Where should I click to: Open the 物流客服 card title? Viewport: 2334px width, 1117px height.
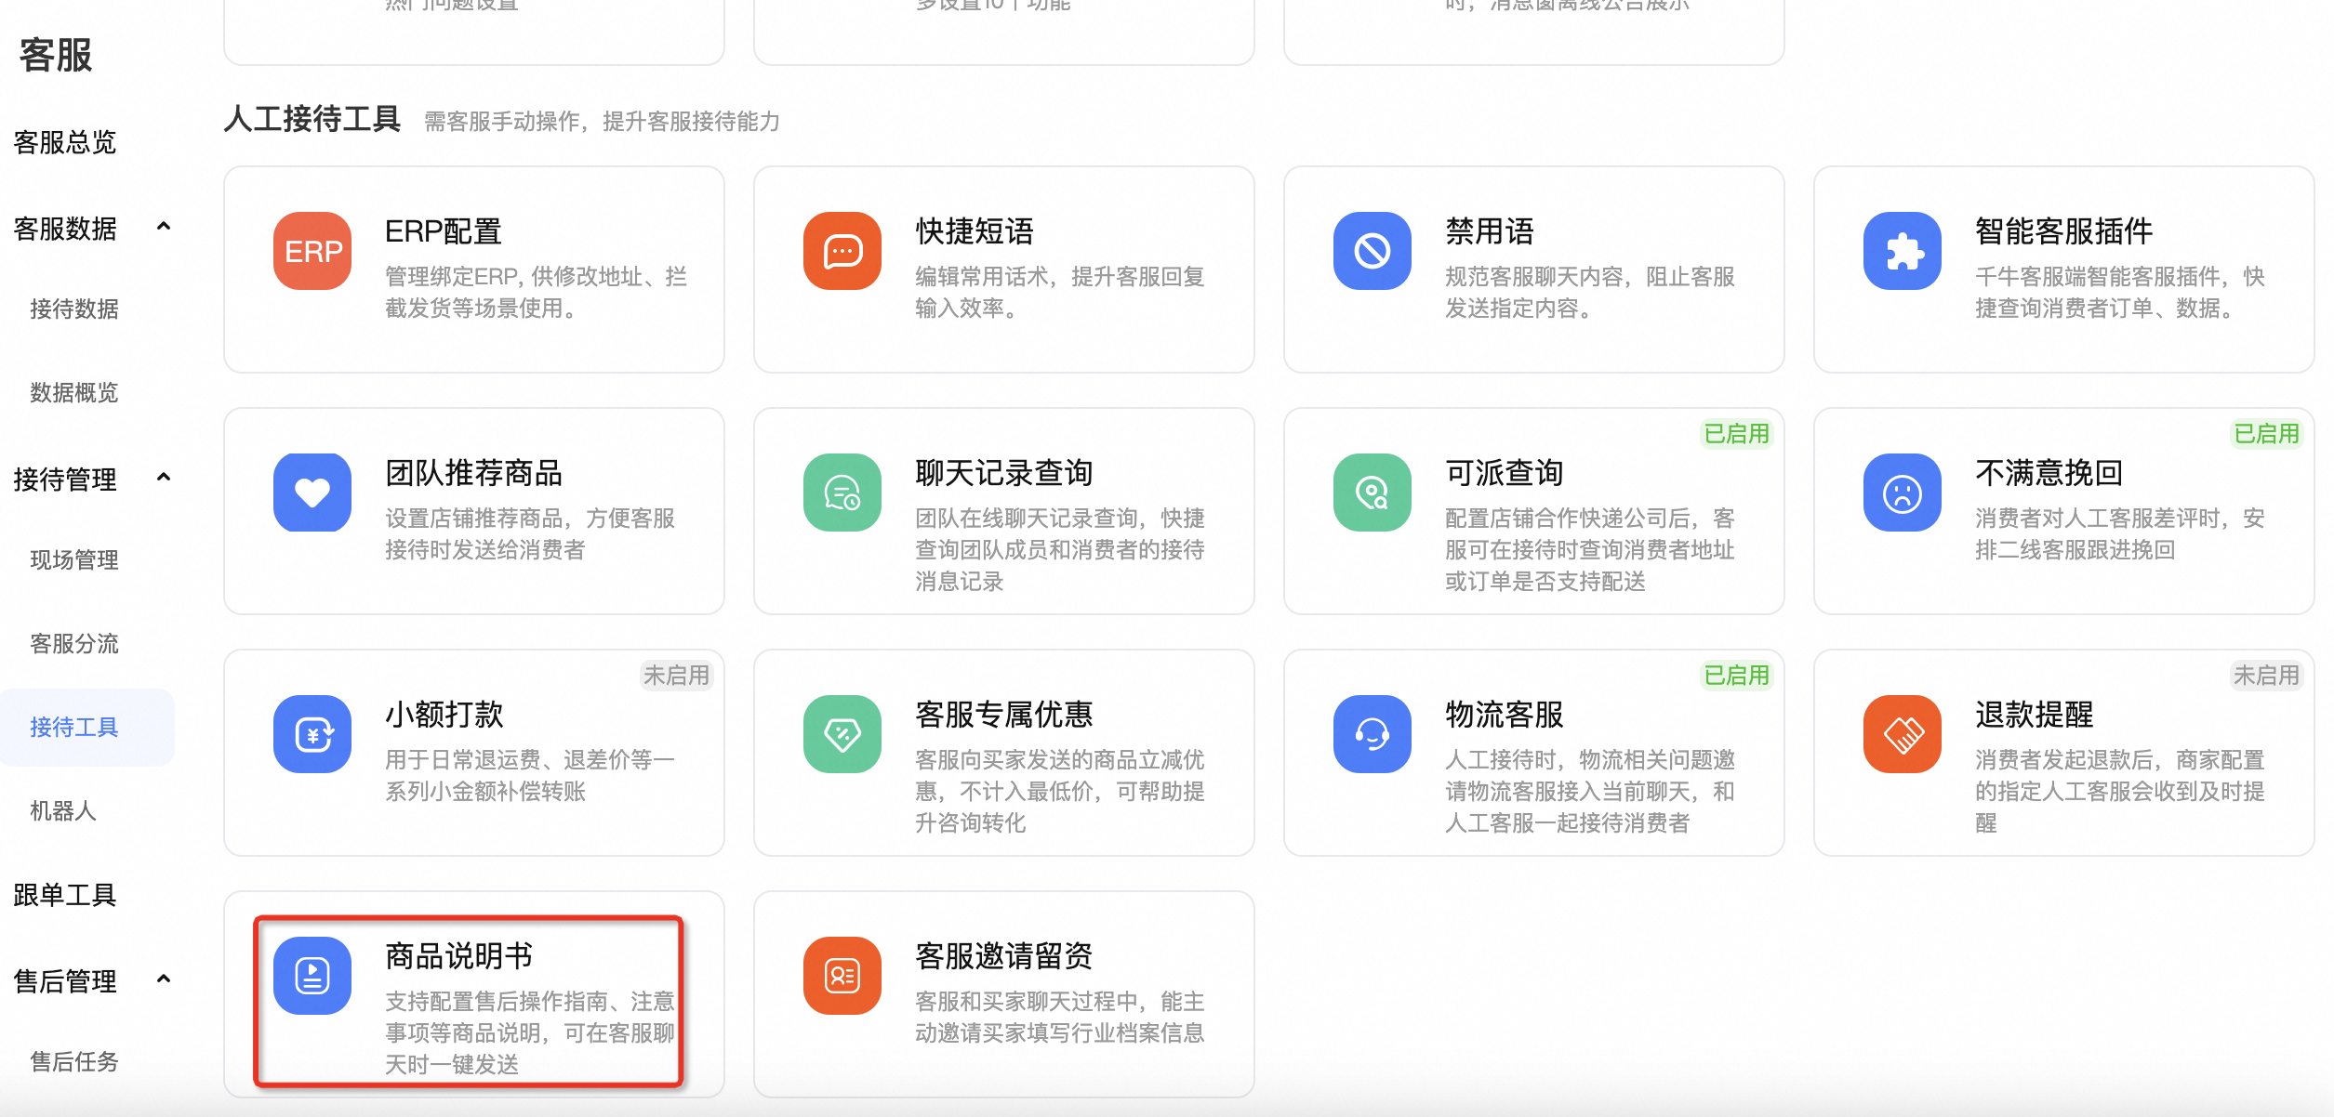tap(1505, 715)
